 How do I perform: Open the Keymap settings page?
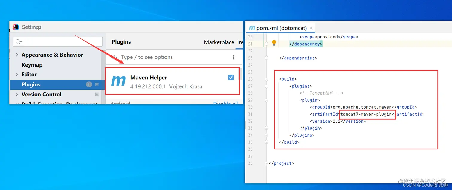[x=32, y=65]
